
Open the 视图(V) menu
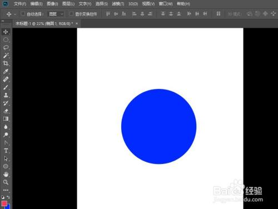click(148, 4)
